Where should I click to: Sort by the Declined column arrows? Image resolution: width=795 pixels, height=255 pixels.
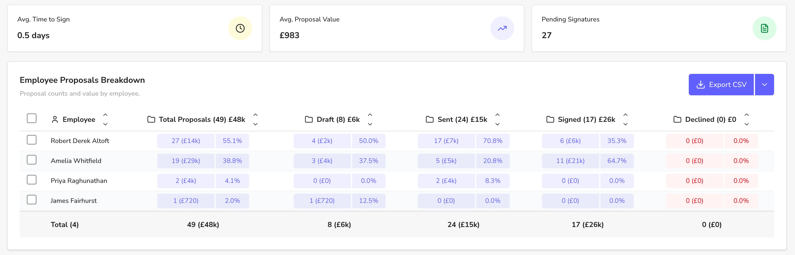(x=747, y=119)
